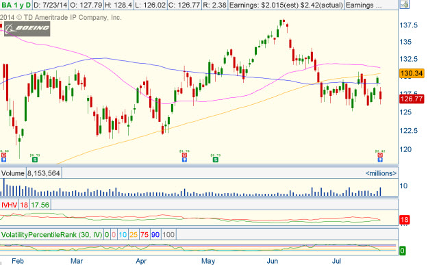428x265 pixels.
Task: Click the May label on time axis
Action: click(x=208, y=261)
